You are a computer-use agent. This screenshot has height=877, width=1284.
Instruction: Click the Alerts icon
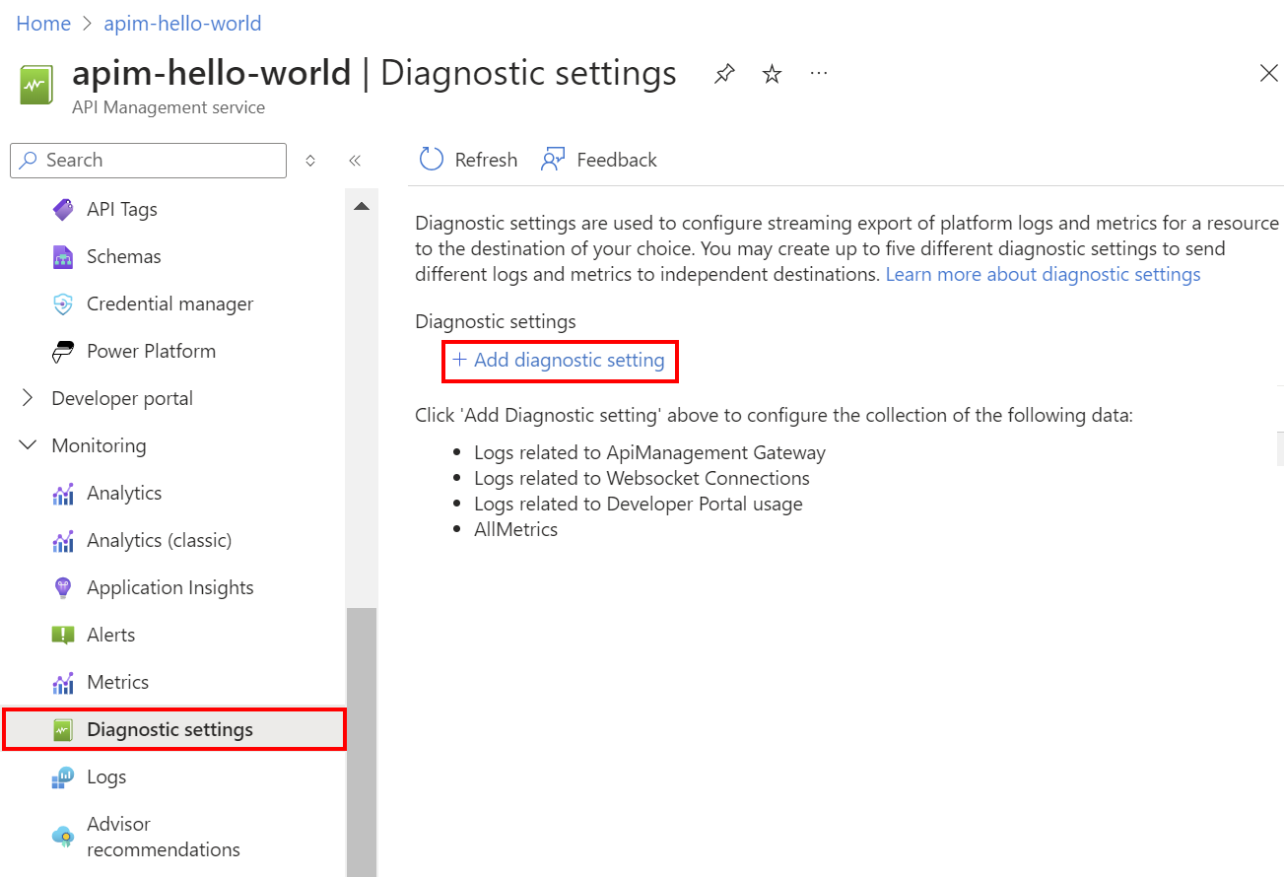click(x=63, y=635)
